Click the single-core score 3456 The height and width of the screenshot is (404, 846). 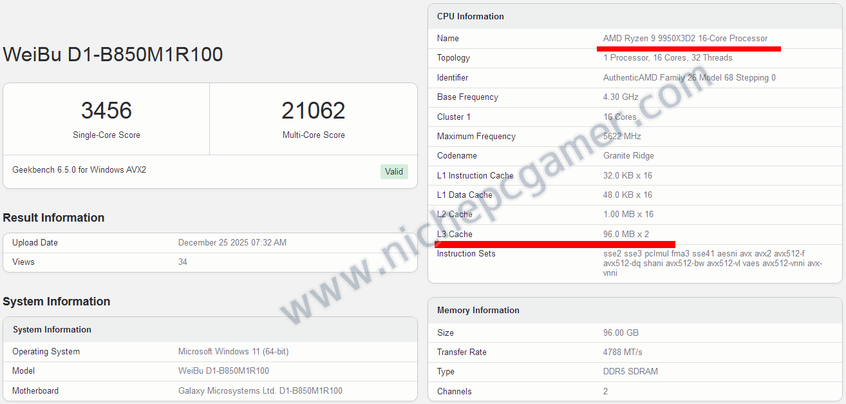(106, 111)
